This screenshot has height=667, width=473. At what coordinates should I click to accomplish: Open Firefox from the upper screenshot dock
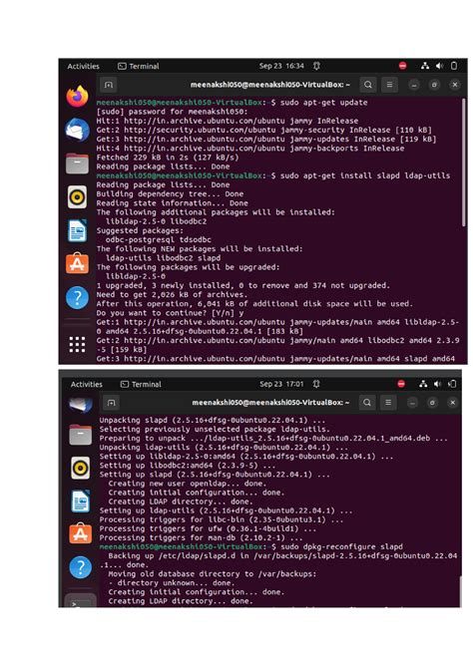point(77,96)
